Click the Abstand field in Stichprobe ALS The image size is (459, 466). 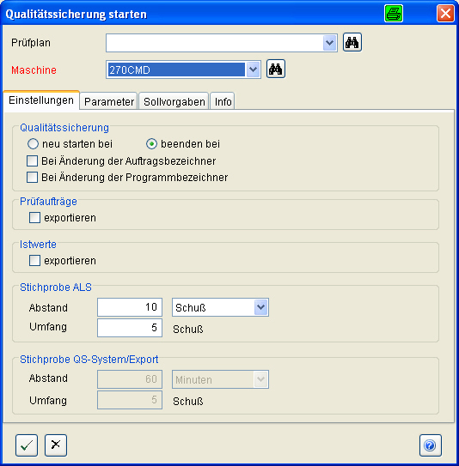pyautogui.click(x=130, y=307)
